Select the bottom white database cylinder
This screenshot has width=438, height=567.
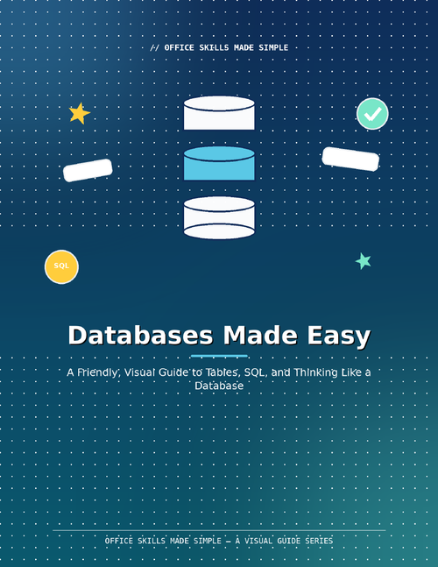coord(219,217)
